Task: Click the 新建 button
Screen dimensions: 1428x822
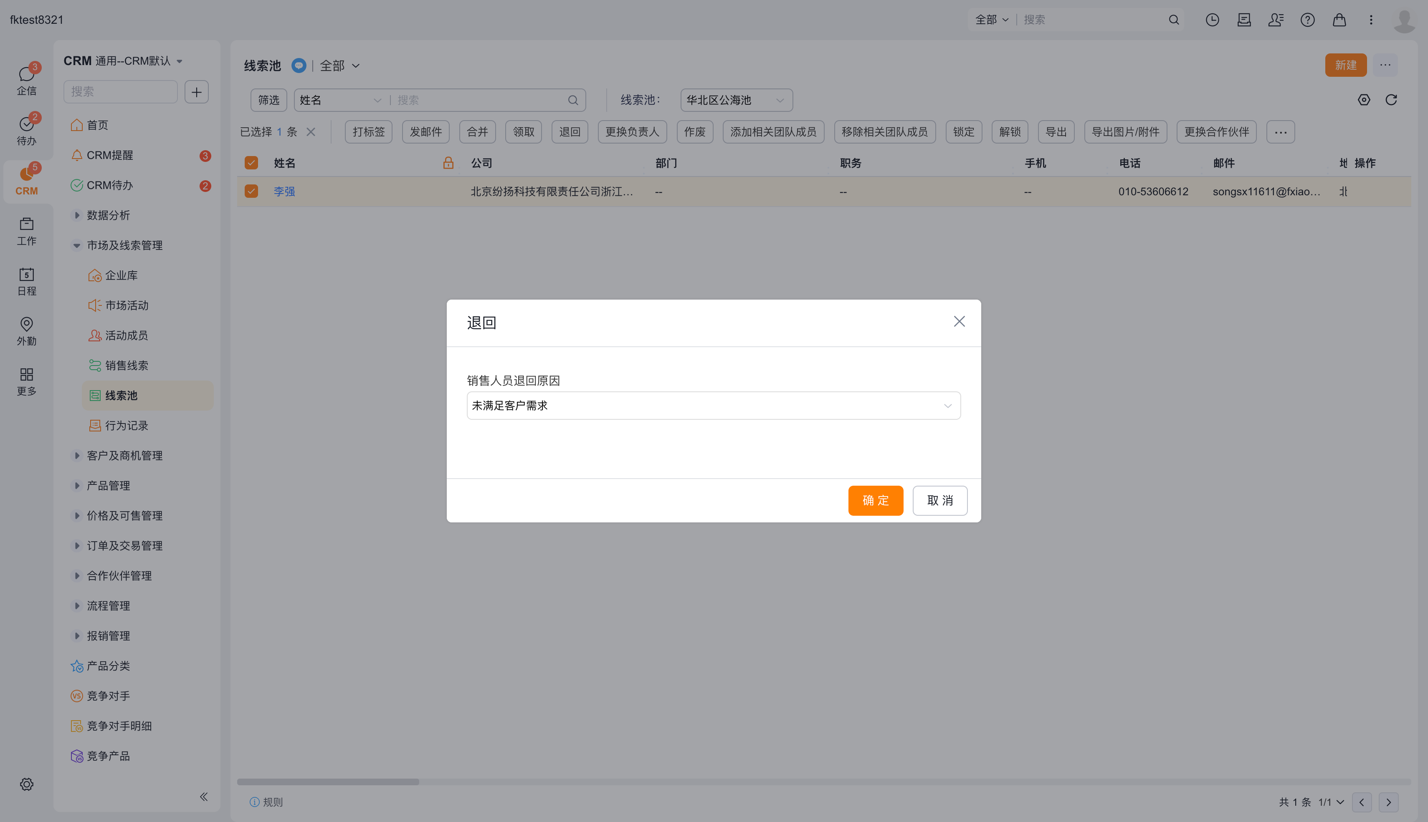Action: pos(1345,65)
